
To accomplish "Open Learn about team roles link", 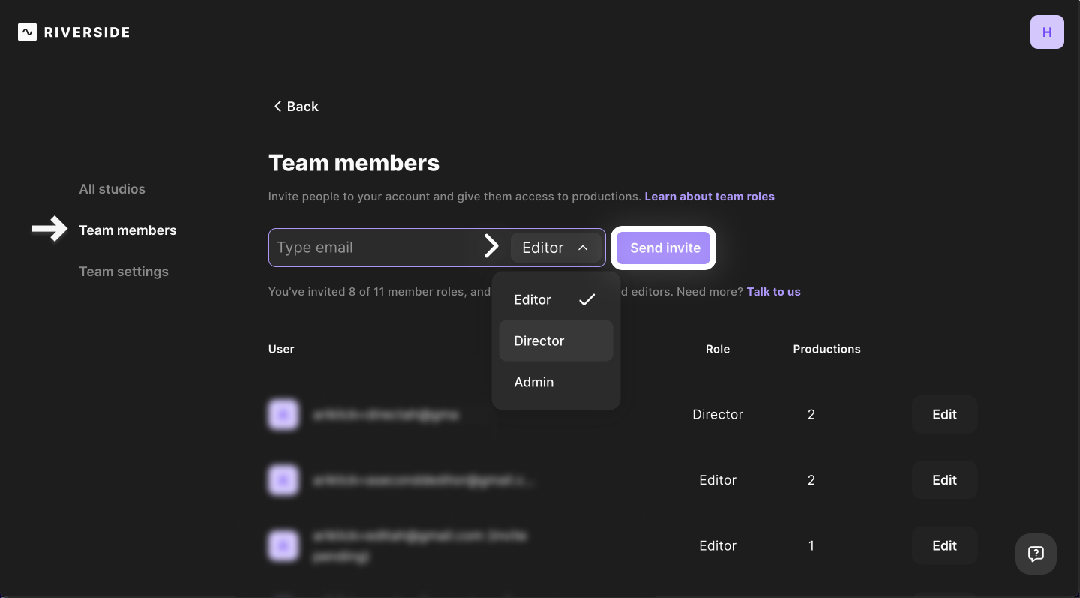I will coord(709,197).
